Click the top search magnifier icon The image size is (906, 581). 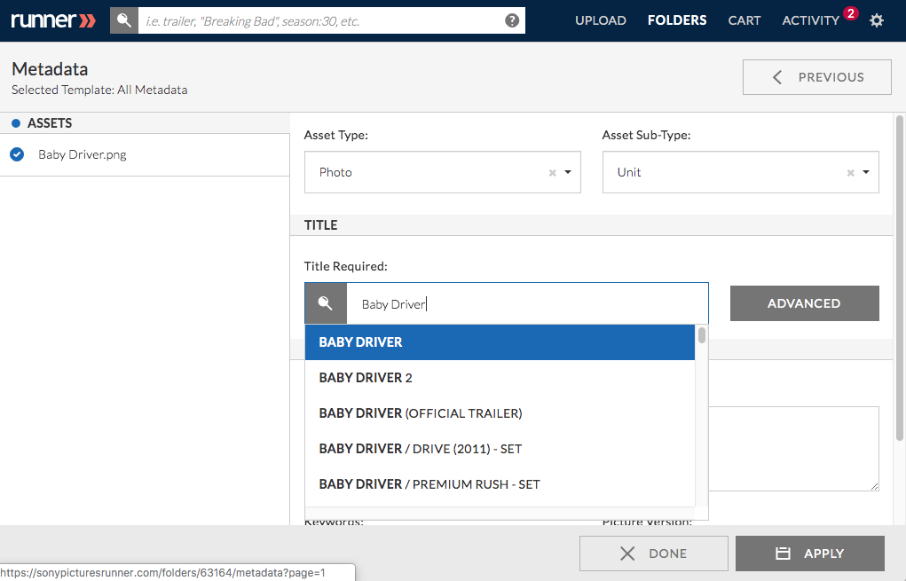point(123,20)
